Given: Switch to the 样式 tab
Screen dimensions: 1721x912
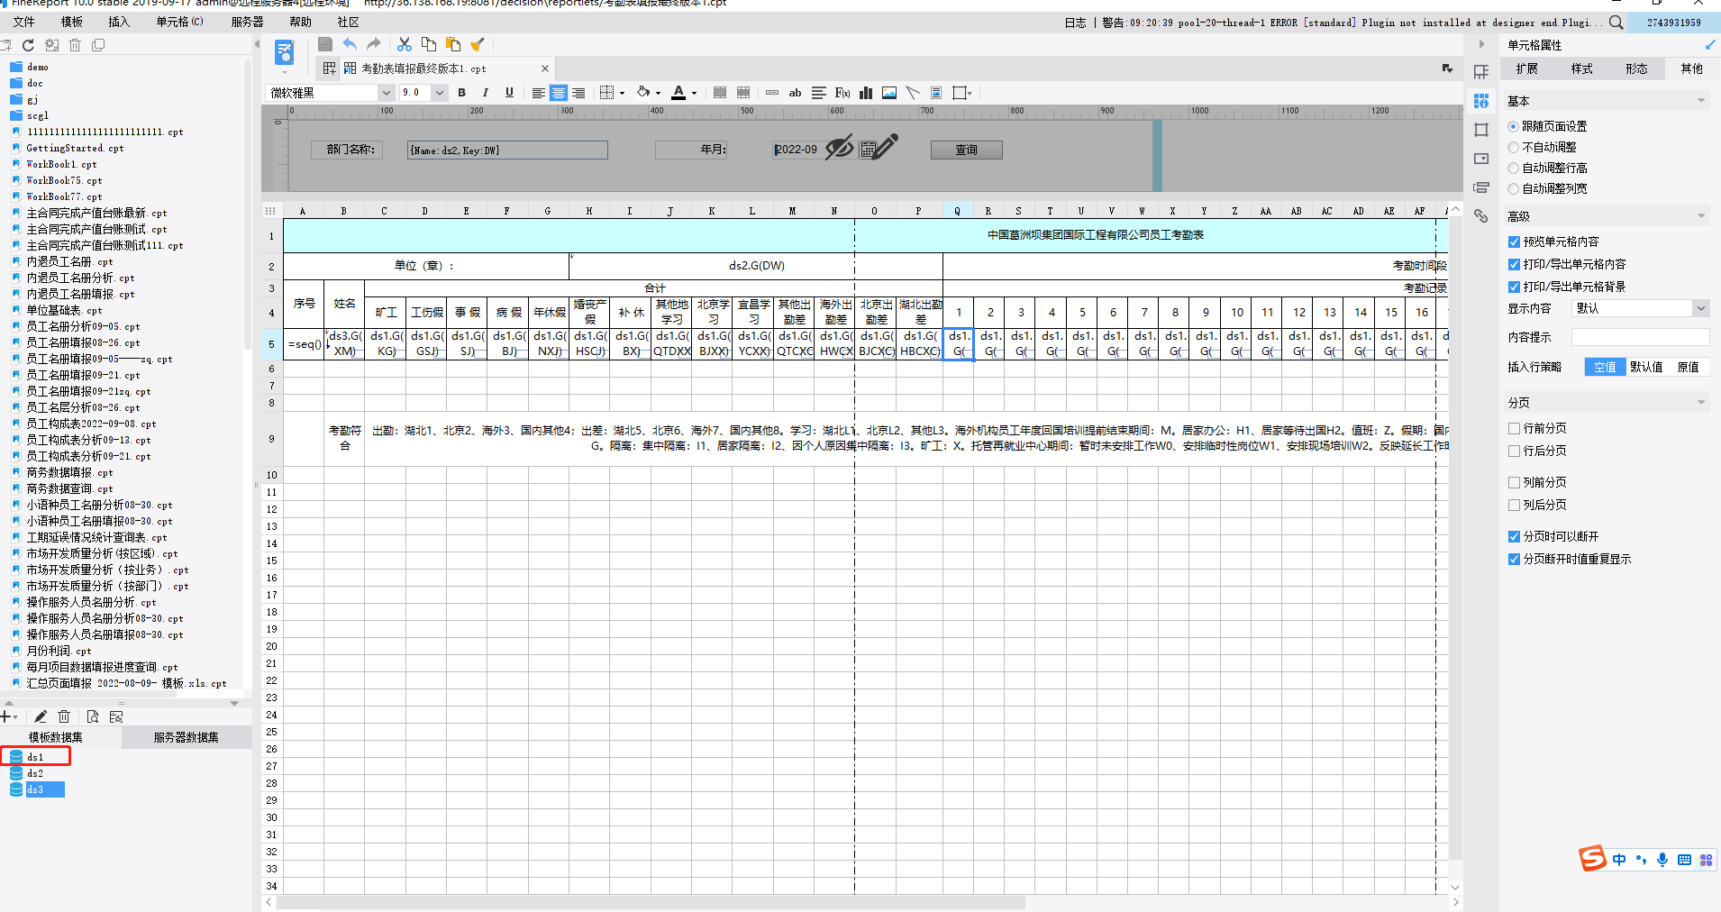Looking at the screenshot, I should 1582,68.
